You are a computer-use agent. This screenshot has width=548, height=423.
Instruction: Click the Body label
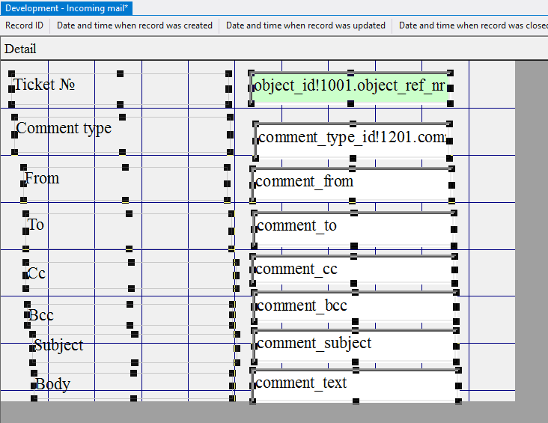pyautogui.click(x=52, y=384)
